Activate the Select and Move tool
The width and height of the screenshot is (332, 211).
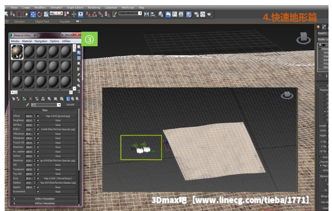coord(33,14)
